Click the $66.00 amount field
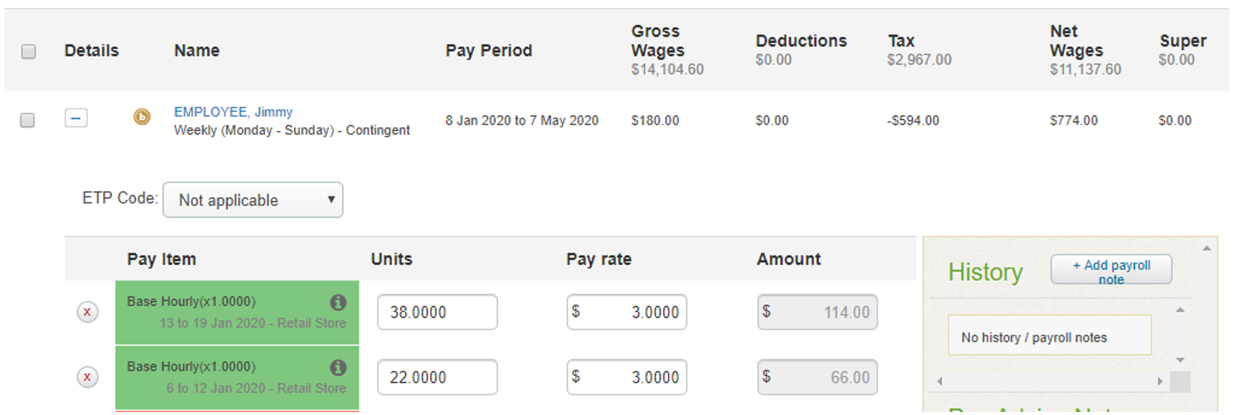This screenshot has width=1235, height=415. 817,377
